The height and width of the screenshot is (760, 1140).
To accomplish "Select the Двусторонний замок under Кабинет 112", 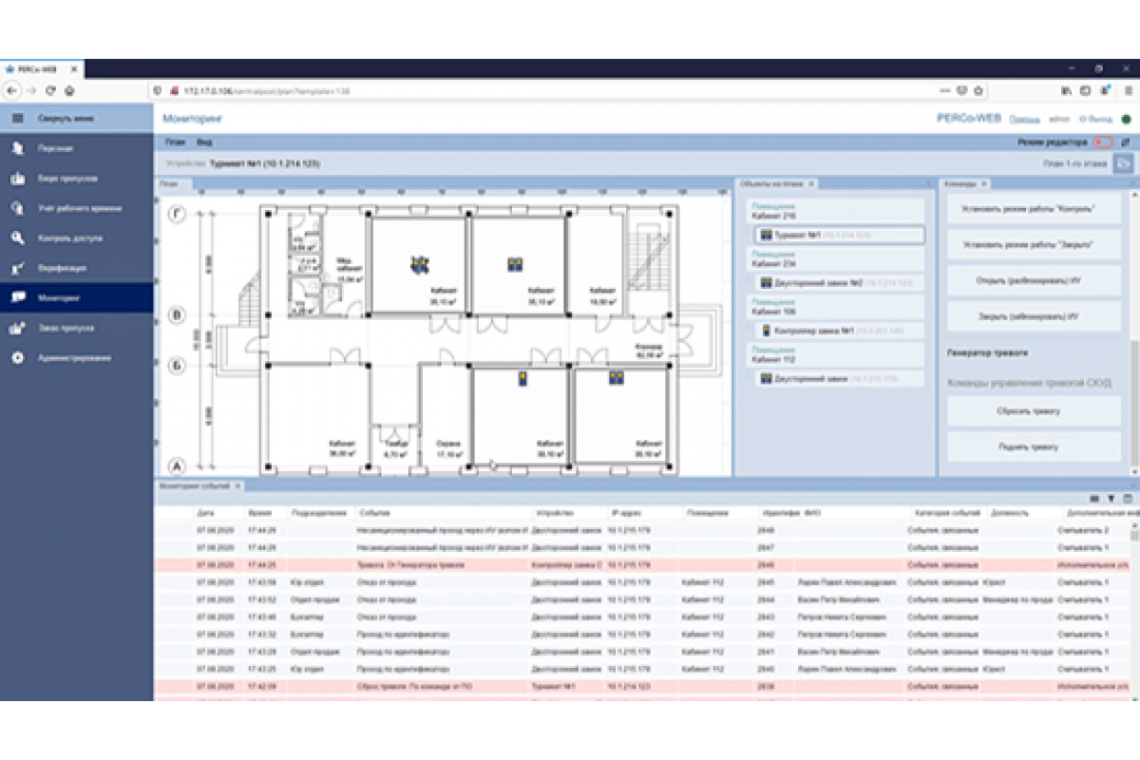I will click(x=840, y=379).
